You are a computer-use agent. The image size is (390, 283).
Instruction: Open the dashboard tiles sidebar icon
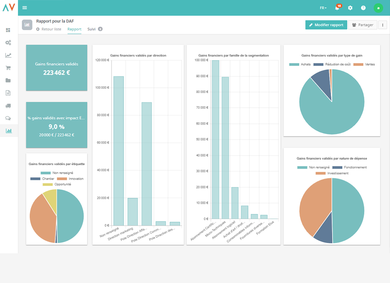click(8, 30)
